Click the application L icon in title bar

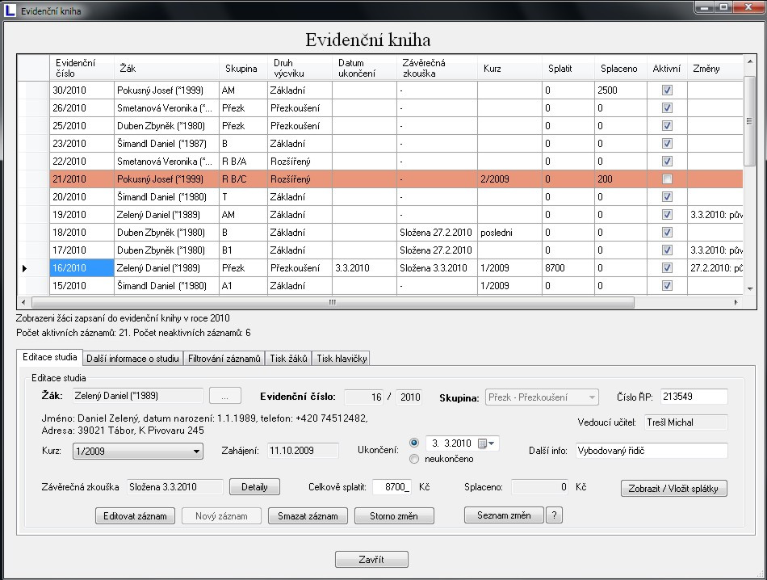coord(10,10)
